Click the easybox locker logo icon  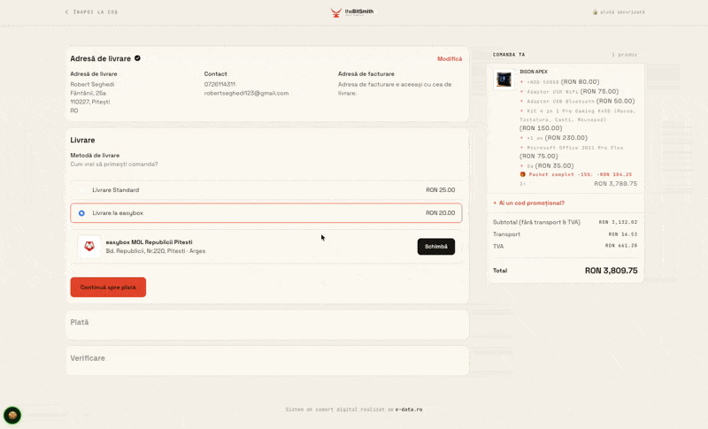[89, 246]
